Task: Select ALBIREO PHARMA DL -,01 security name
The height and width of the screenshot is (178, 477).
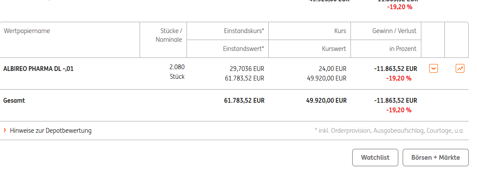Action: coord(38,69)
